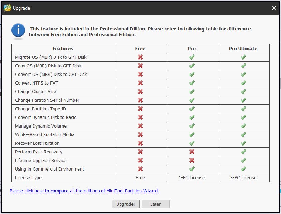The image size is (281, 214).
Task: Select 'License Type' row label
Action: pos(28,178)
